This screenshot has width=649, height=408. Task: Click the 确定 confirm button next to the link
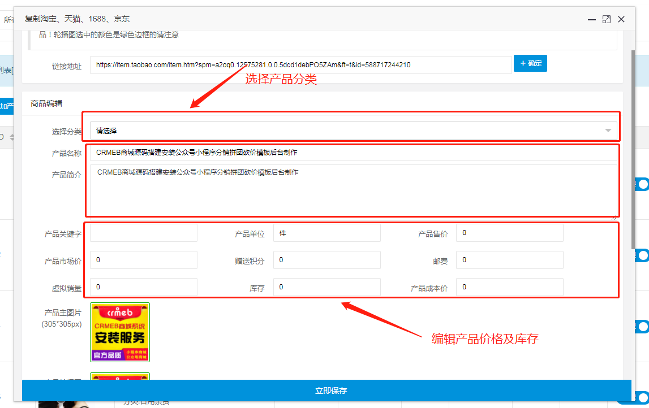(x=530, y=63)
